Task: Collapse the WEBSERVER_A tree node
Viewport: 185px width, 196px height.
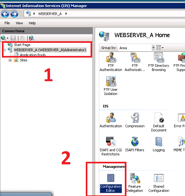Action: tap(4, 50)
